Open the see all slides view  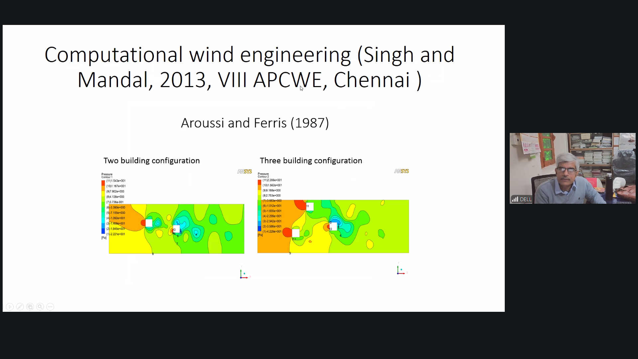(30, 307)
